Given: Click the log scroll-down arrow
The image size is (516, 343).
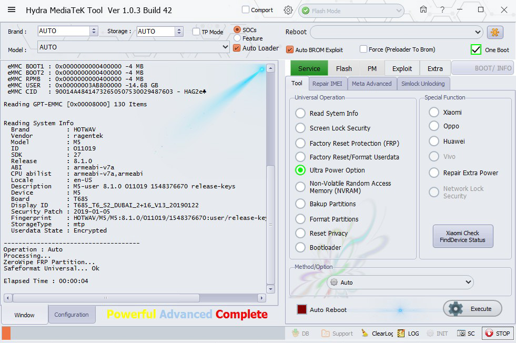Looking at the screenshot, I should point(270,289).
